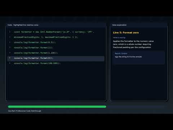Screen dimensions: 173x130
Task: Click the 'Voice explanation' panel title
Action: [x=119, y=25]
